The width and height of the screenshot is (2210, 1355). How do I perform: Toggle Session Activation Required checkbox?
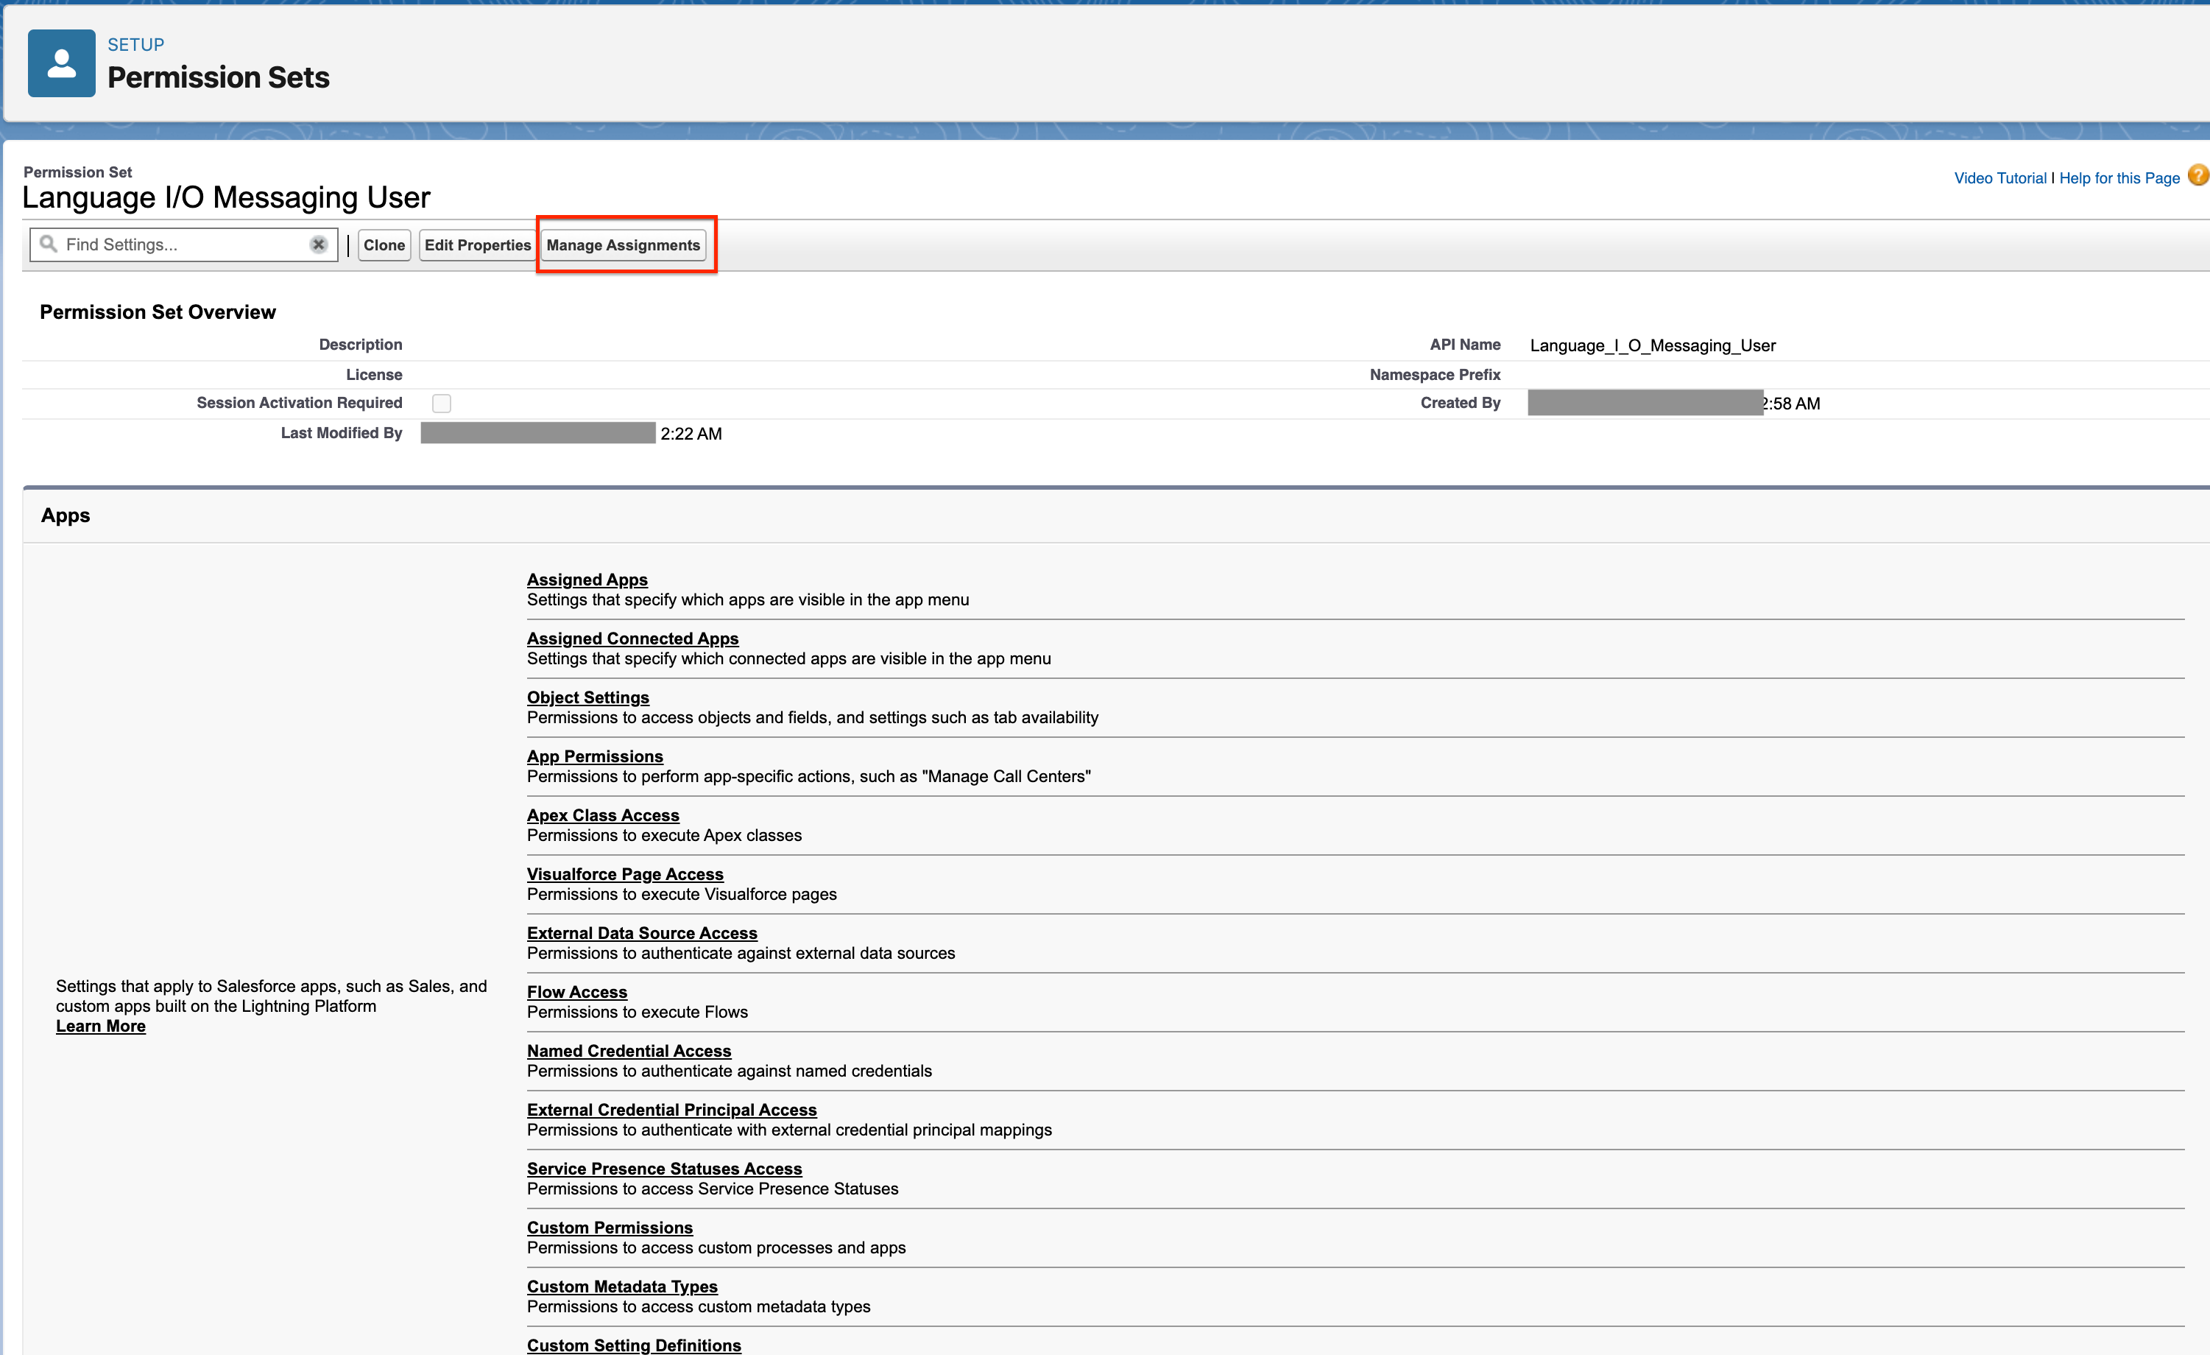(x=441, y=404)
